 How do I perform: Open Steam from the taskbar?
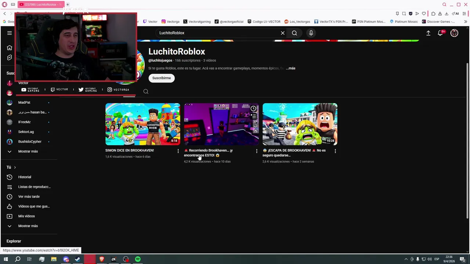(x=77, y=259)
